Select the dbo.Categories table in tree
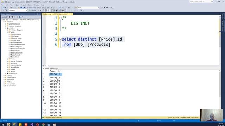The width and height of the screenshot is (225, 126). pyautogui.click(x=17, y=47)
